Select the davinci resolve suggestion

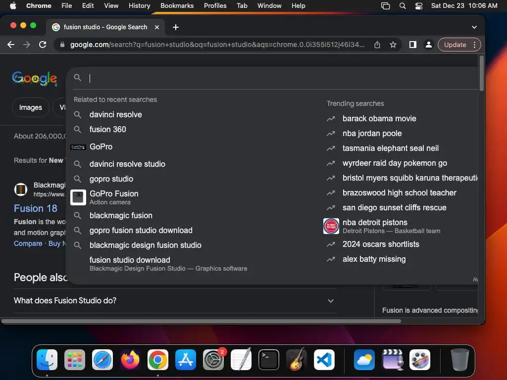[x=115, y=114]
